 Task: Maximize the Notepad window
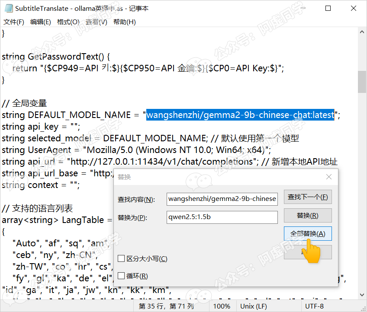(x=328, y=8)
